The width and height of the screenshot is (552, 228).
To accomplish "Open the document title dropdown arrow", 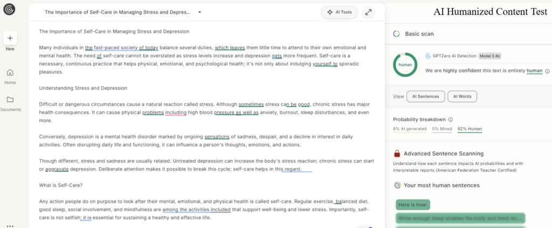I will click(x=199, y=12).
